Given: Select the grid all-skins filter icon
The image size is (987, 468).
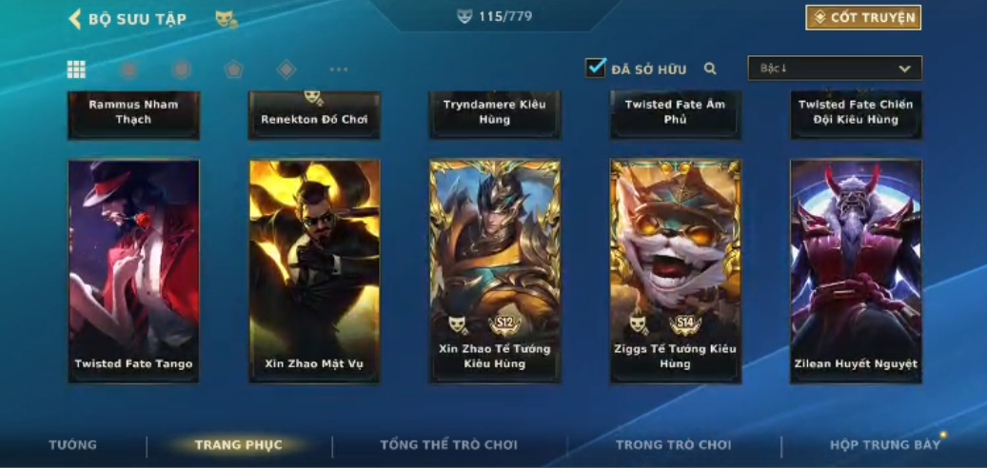Looking at the screenshot, I should tap(76, 69).
